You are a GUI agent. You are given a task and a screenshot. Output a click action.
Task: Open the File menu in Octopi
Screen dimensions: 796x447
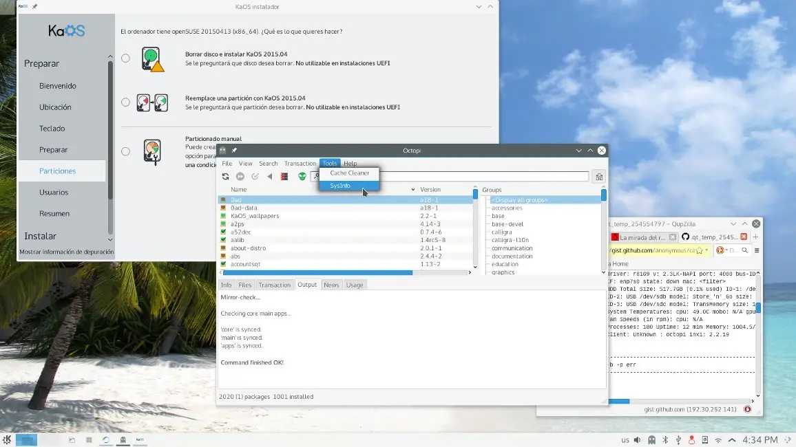coord(227,163)
